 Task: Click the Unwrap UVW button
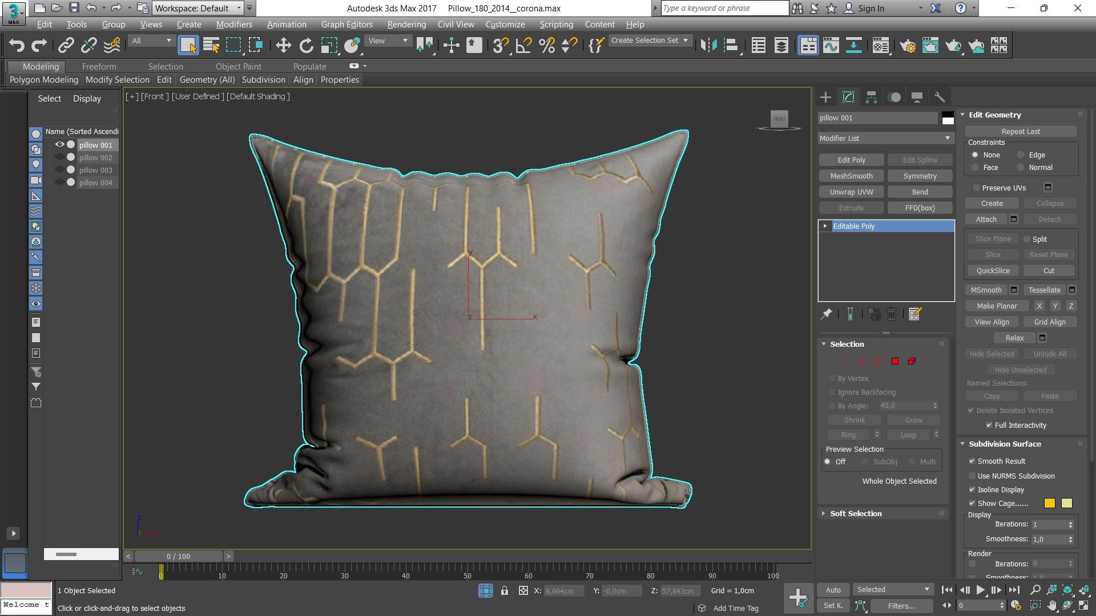click(851, 192)
